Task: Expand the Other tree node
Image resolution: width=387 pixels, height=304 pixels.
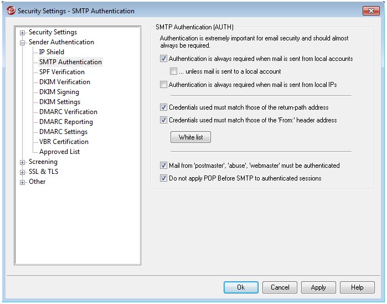Action: tap(23, 182)
